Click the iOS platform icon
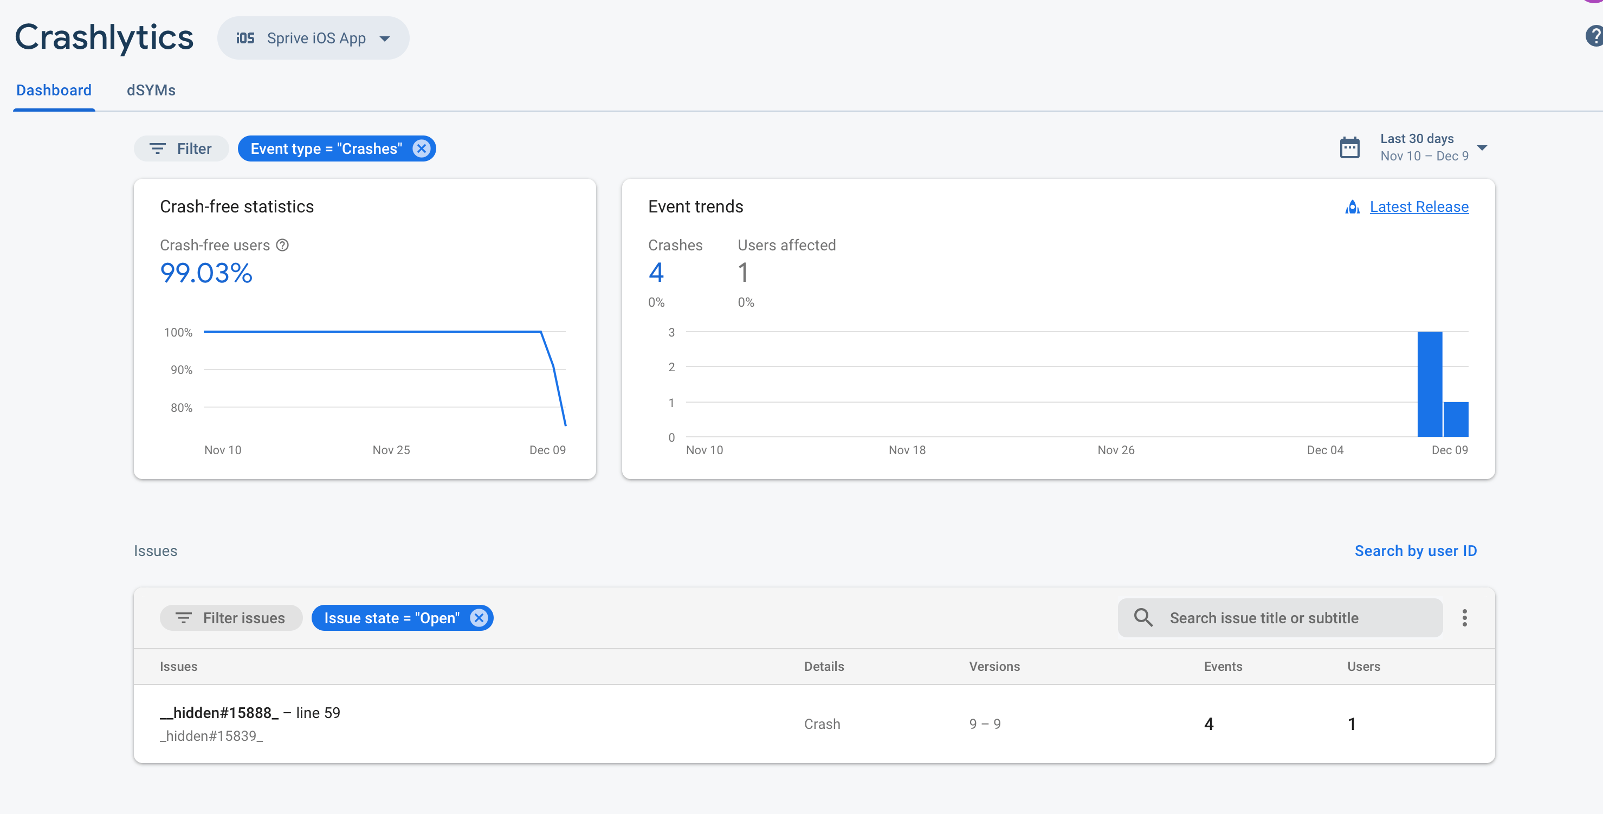 click(x=245, y=38)
